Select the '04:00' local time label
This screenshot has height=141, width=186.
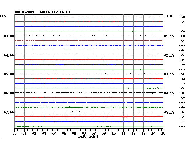pyautogui.click(x=9, y=55)
